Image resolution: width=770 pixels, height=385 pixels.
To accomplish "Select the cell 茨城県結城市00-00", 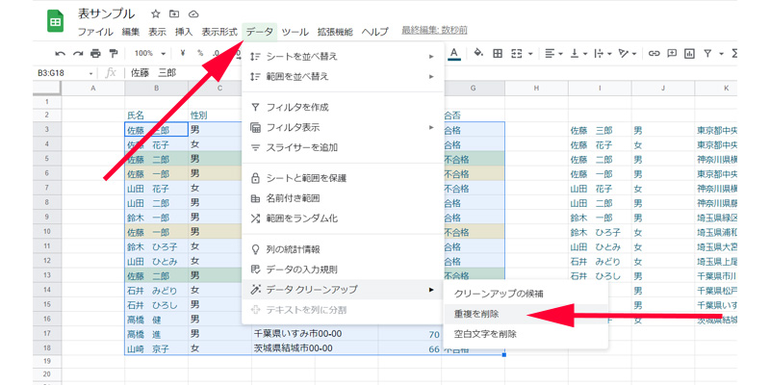I will [x=315, y=348].
